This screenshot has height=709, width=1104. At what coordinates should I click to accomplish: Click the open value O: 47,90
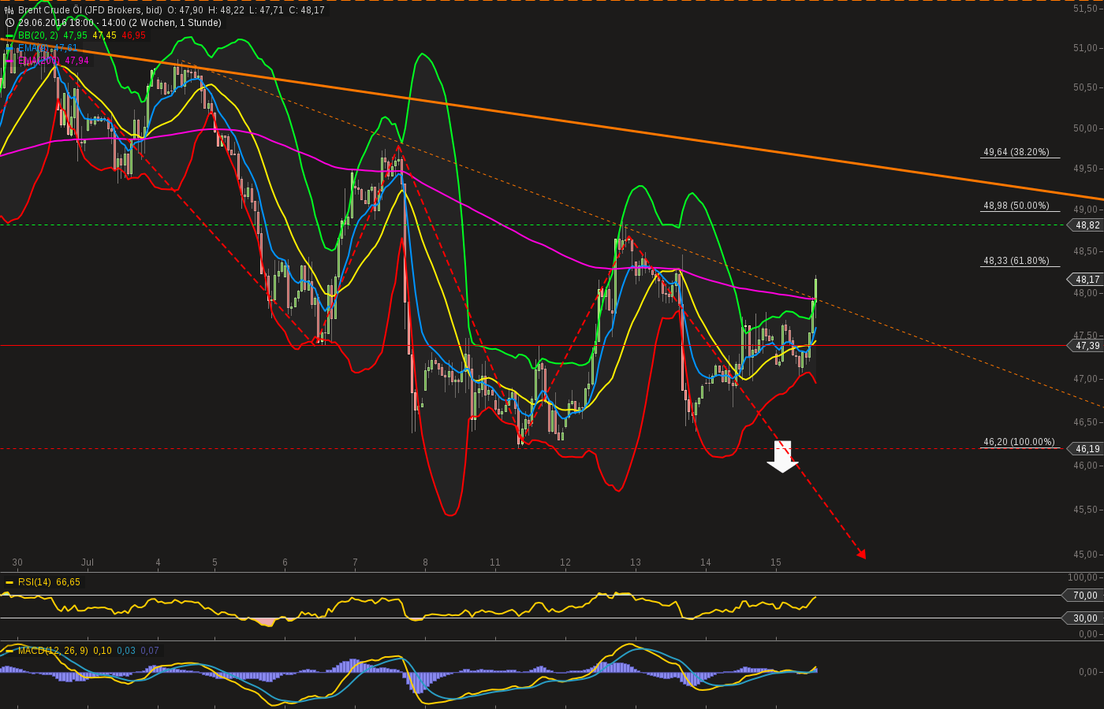pos(185,10)
